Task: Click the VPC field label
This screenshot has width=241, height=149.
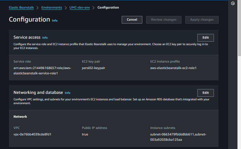Action: point(16,128)
